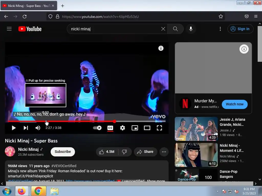Screen dimensions: 262x196
Task: Click page horizontal scrollbar
Action: pos(129,184)
